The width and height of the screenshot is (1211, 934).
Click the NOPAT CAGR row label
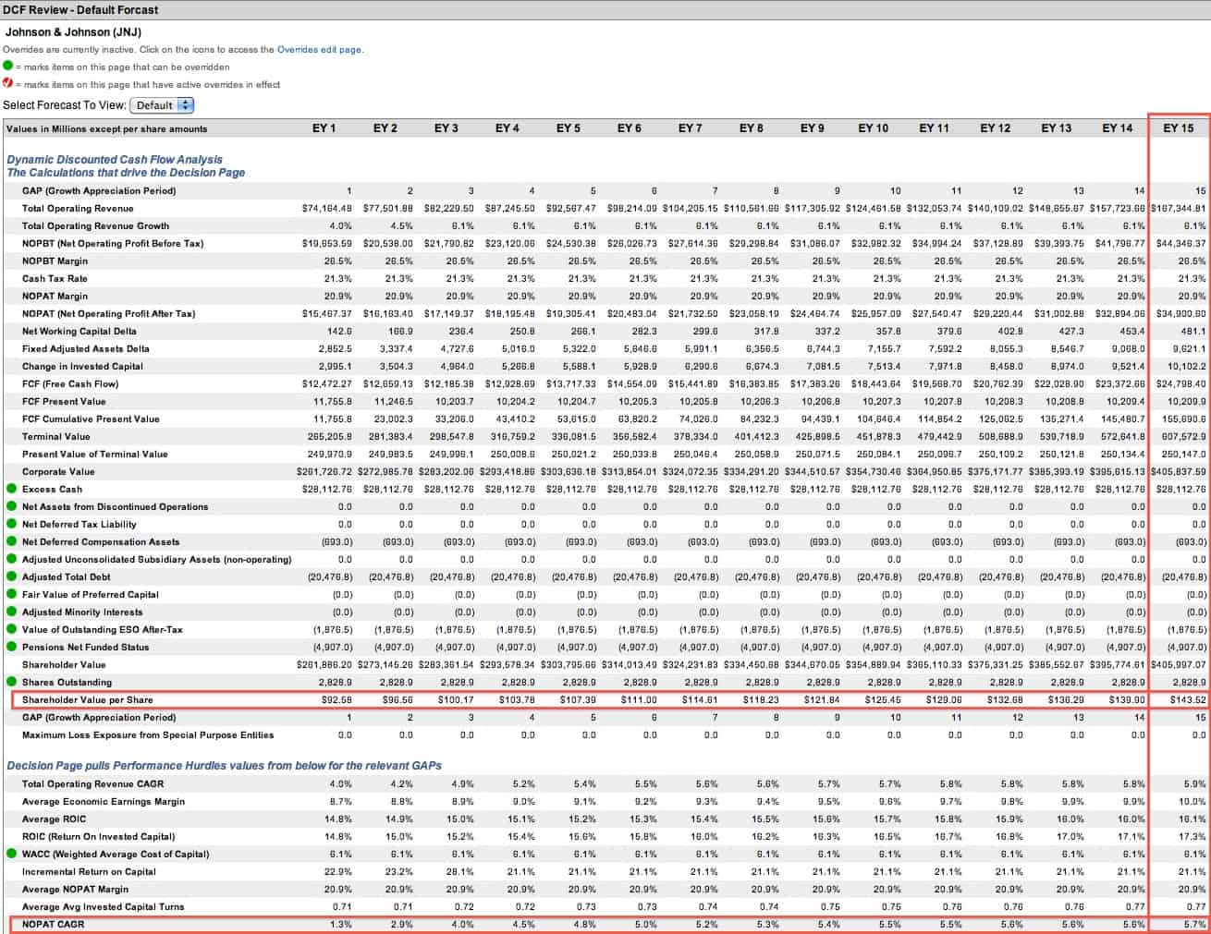54,924
